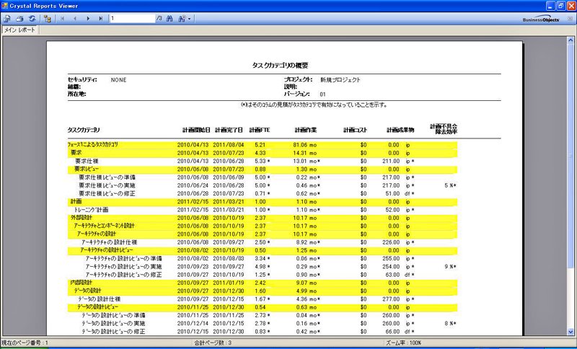Go to the last page

click(100, 19)
